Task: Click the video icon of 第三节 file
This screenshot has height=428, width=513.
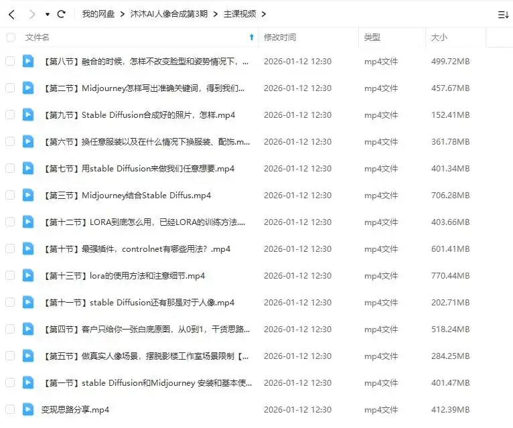Action: (x=28, y=195)
